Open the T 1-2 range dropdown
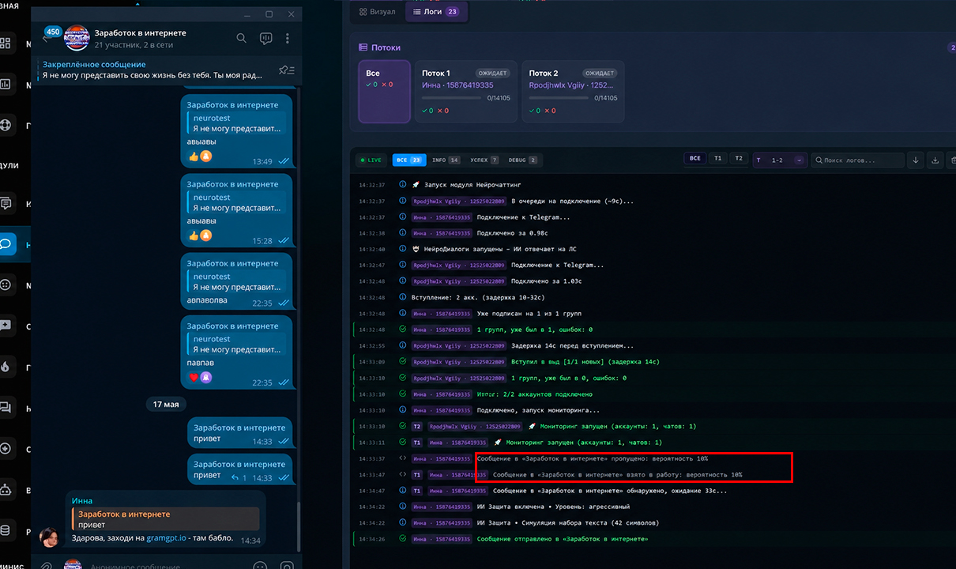956x569 pixels. [x=780, y=160]
